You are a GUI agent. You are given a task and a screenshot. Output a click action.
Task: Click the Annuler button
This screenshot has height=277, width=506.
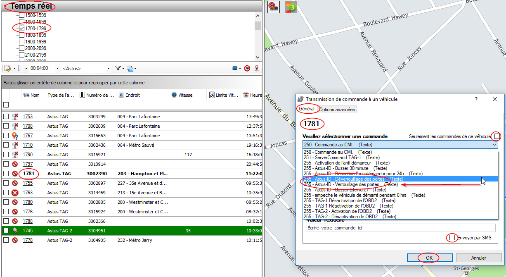pyautogui.click(x=478, y=258)
